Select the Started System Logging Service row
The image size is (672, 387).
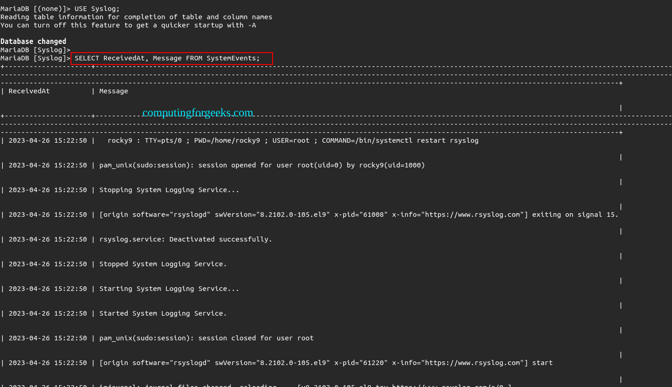[x=163, y=313]
